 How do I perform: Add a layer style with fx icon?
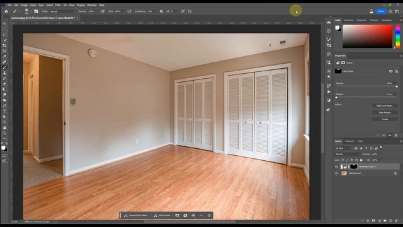click(x=368, y=221)
